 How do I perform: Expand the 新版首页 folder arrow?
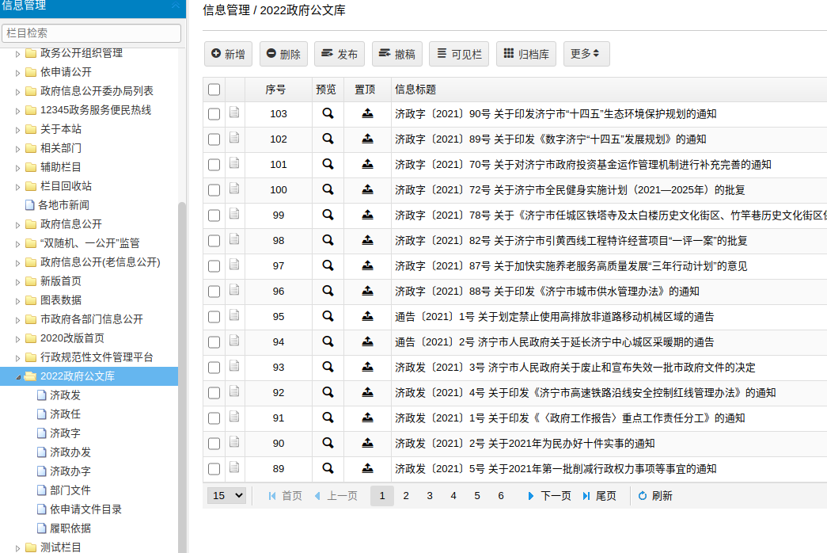coord(17,282)
